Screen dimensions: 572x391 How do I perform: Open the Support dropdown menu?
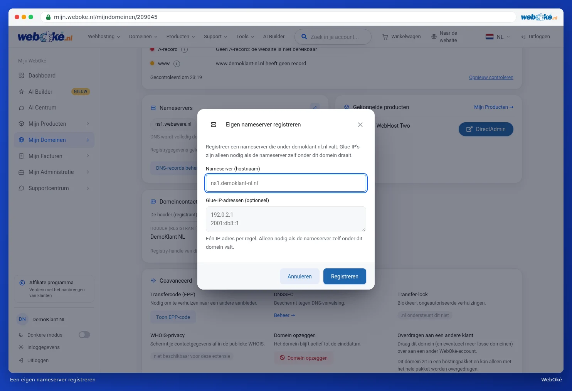[215, 37]
